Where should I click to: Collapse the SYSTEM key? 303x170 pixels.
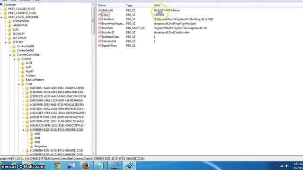coord(6,42)
